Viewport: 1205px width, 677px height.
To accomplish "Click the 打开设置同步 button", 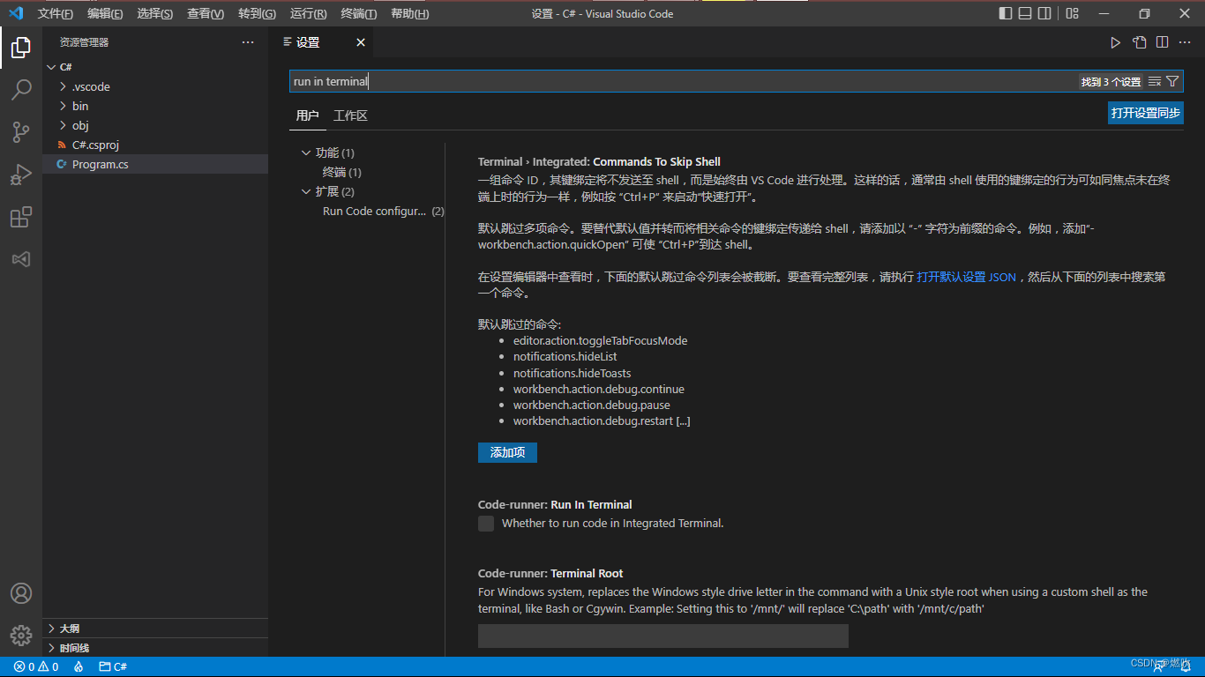I will pyautogui.click(x=1146, y=113).
